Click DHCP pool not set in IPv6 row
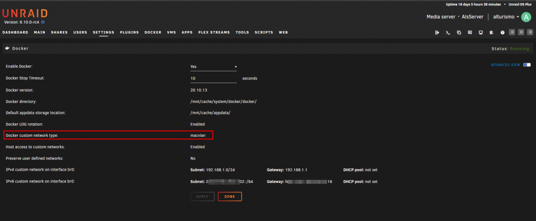The width and height of the screenshot is (536, 221). click(x=360, y=181)
